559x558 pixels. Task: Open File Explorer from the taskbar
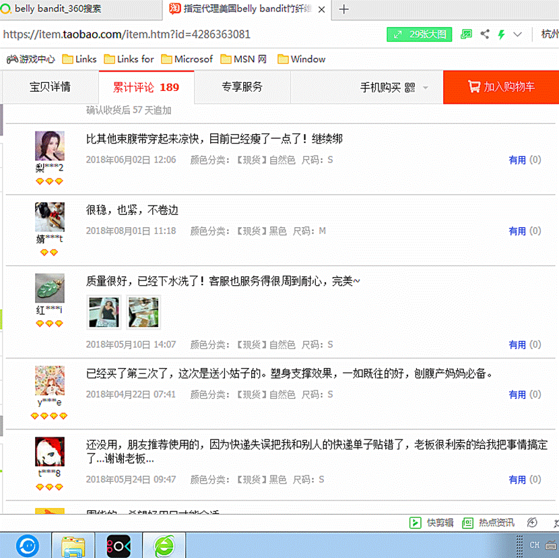pos(73,545)
